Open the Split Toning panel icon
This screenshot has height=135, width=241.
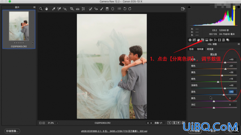pos(207,40)
